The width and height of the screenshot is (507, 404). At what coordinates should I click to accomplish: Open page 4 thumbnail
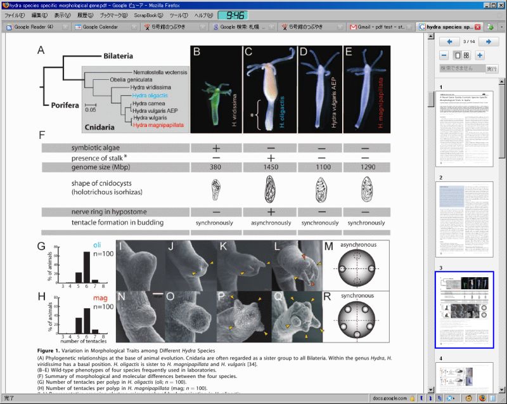point(465,378)
